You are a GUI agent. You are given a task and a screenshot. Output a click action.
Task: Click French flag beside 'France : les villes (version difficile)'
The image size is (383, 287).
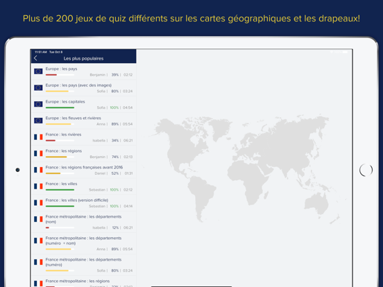[x=38, y=202]
